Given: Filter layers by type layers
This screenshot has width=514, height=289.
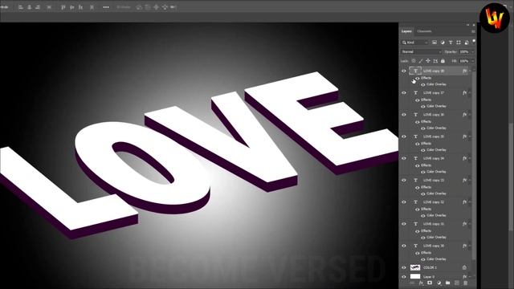Looking at the screenshot, I should pyautogui.click(x=451, y=43).
